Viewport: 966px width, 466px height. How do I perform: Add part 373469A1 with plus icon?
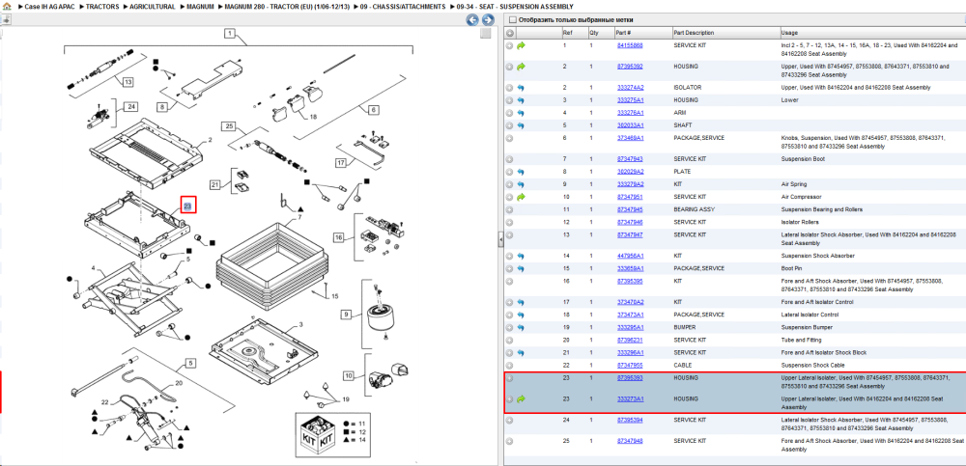(509, 139)
